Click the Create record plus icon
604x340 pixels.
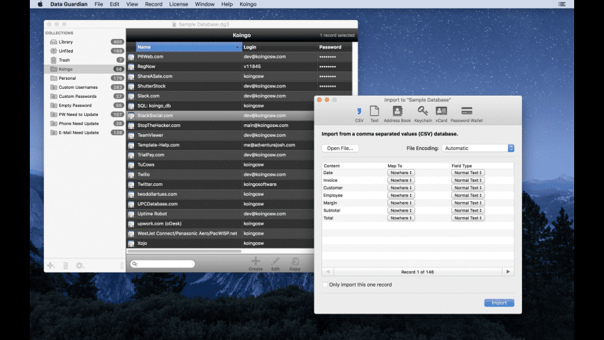click(255, 261)
